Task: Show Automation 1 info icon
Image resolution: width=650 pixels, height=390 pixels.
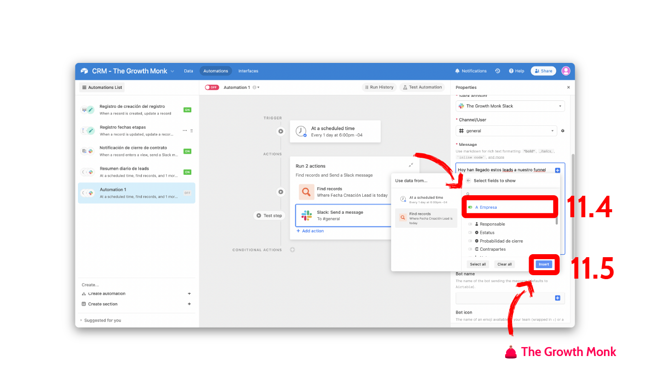Action: [254, 87]
